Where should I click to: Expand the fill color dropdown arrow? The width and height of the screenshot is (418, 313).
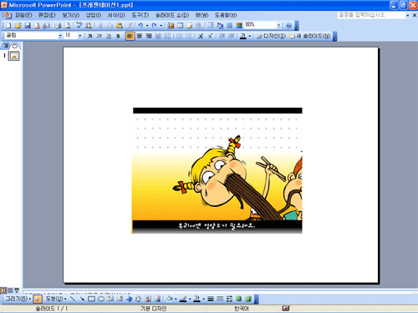(x=176, y=299)
